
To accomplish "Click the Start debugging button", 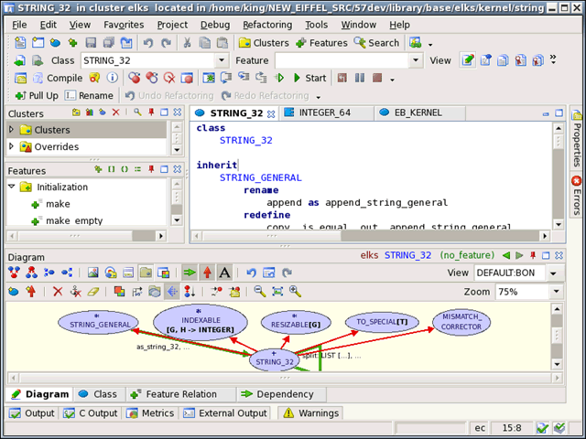I will [x=310, y=78].
